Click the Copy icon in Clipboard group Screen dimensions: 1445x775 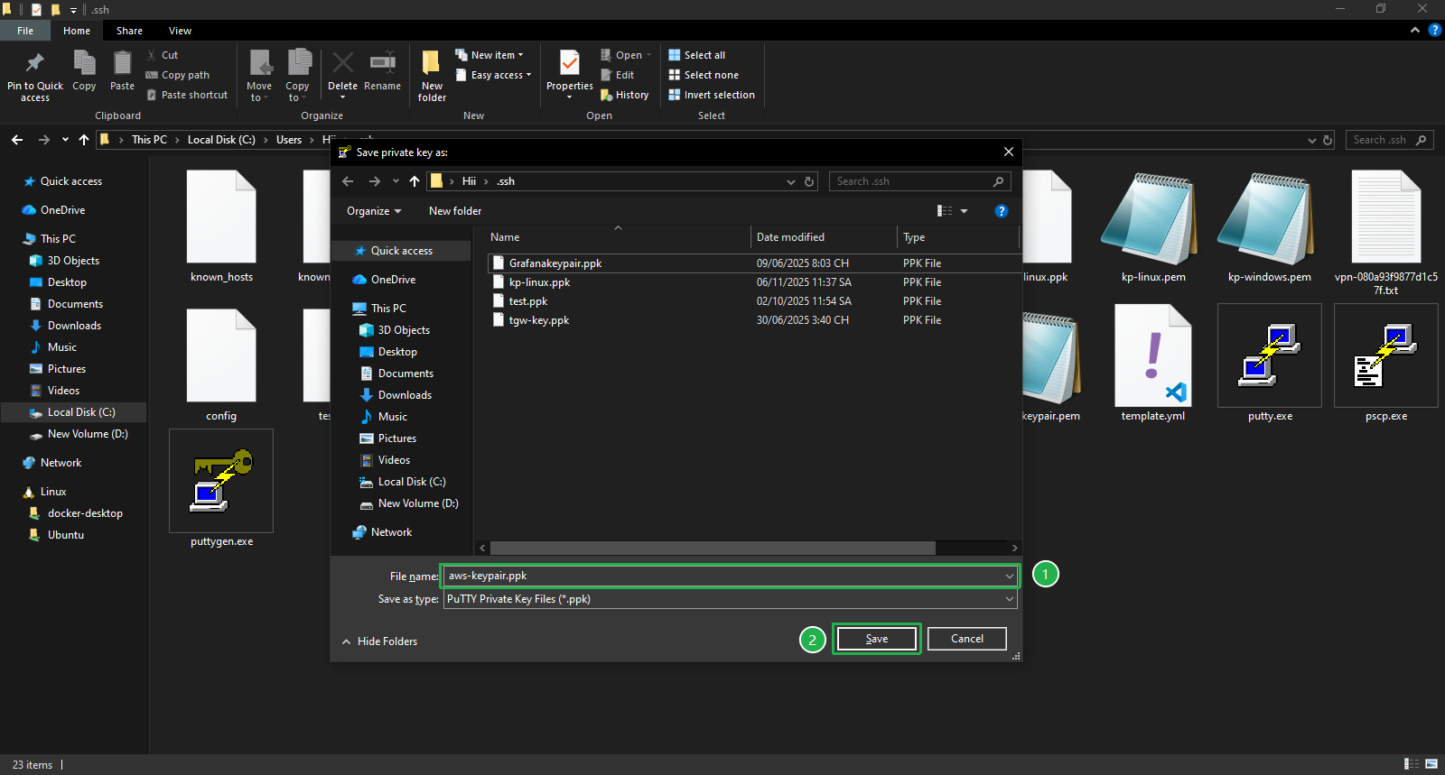tap(84, 63)
